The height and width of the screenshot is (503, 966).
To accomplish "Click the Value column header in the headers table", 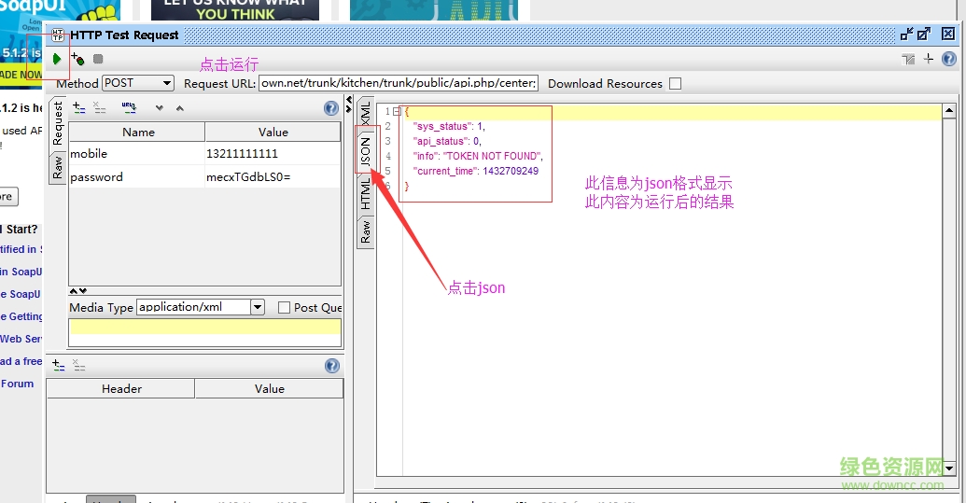I will (269, 388).
